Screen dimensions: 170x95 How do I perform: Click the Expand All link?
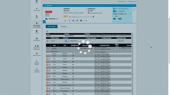tap(122, 1)
